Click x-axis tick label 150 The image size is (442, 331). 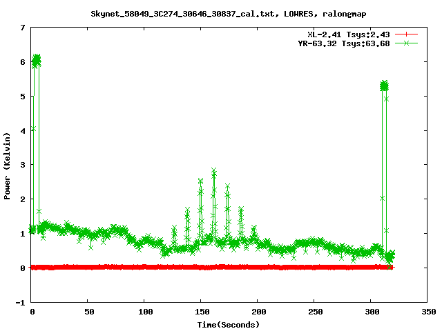(x=202, y=312)
